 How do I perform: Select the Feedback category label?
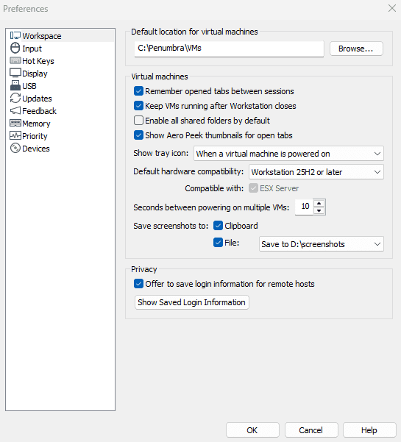40,111
